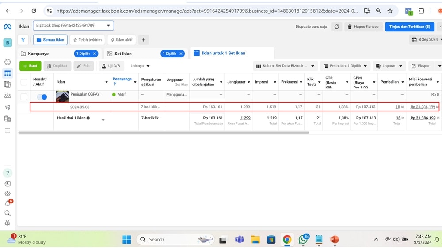Viewport: 442px width, 249px height.
Task: Click the help question mark icon
Action: click(x=8, y=173)
